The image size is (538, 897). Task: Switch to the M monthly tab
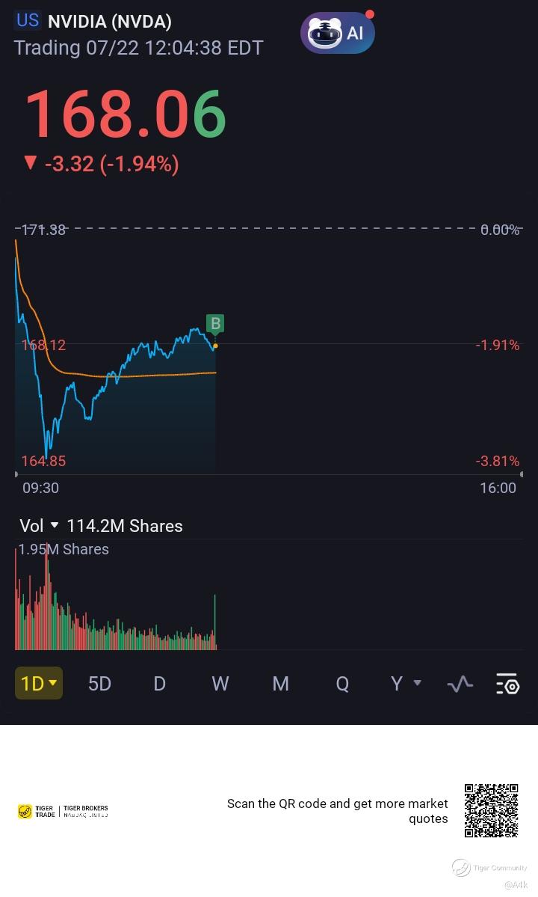tap(280, 684)
